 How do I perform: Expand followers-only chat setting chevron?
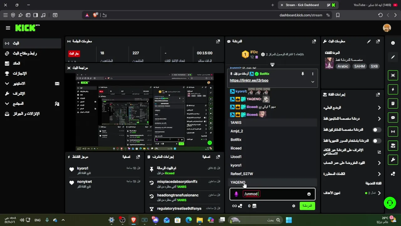[x=379, y=119]
